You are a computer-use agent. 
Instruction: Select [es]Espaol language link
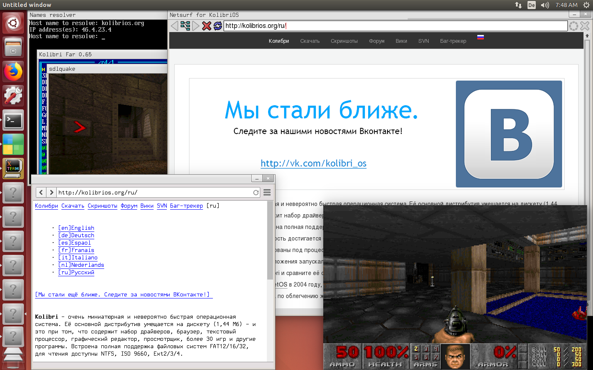(x=75, y=243)
